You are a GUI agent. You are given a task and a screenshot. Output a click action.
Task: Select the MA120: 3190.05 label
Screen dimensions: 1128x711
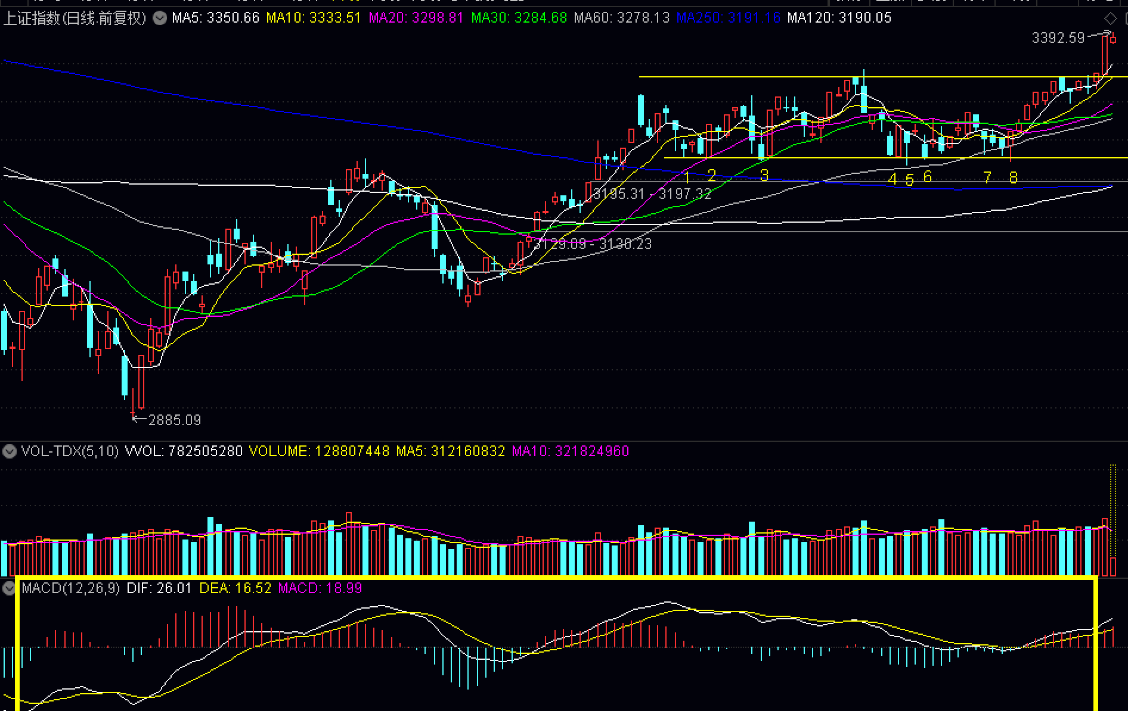(x=839, y=18)
